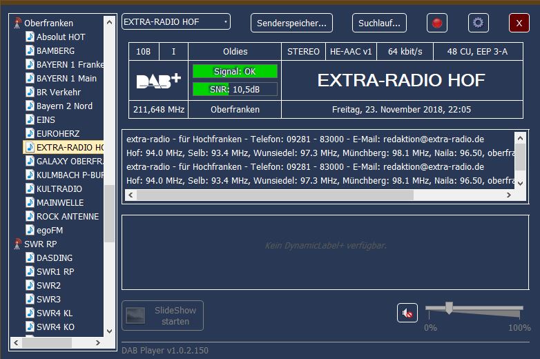
Task: Click the DAB+ logo
Action: tap(158, 81)
